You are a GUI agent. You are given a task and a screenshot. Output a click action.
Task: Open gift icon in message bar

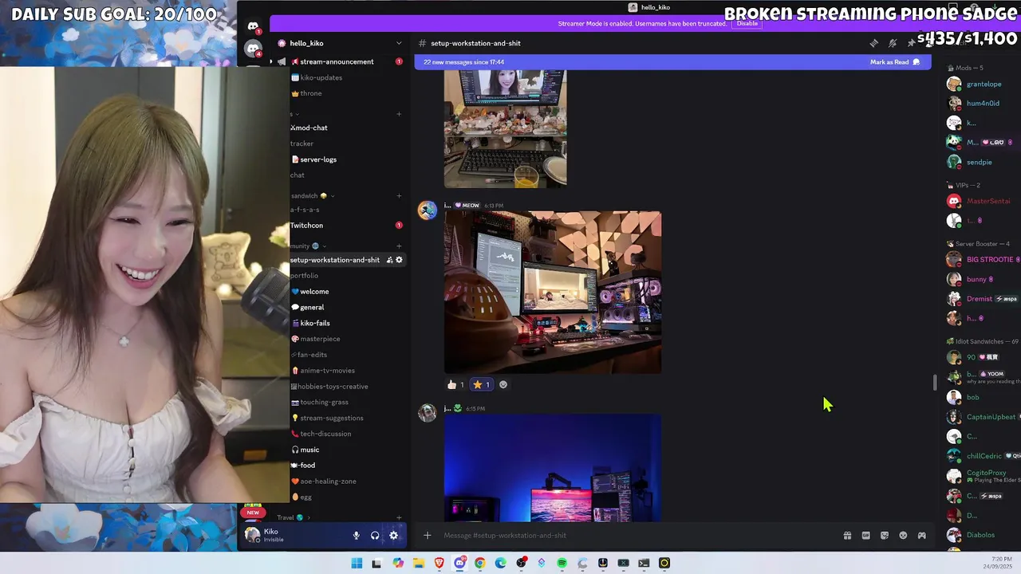tap(847, 536)
